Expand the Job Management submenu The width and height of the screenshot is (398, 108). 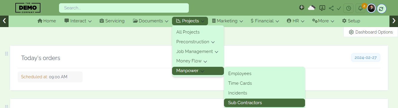click(197, 51)
